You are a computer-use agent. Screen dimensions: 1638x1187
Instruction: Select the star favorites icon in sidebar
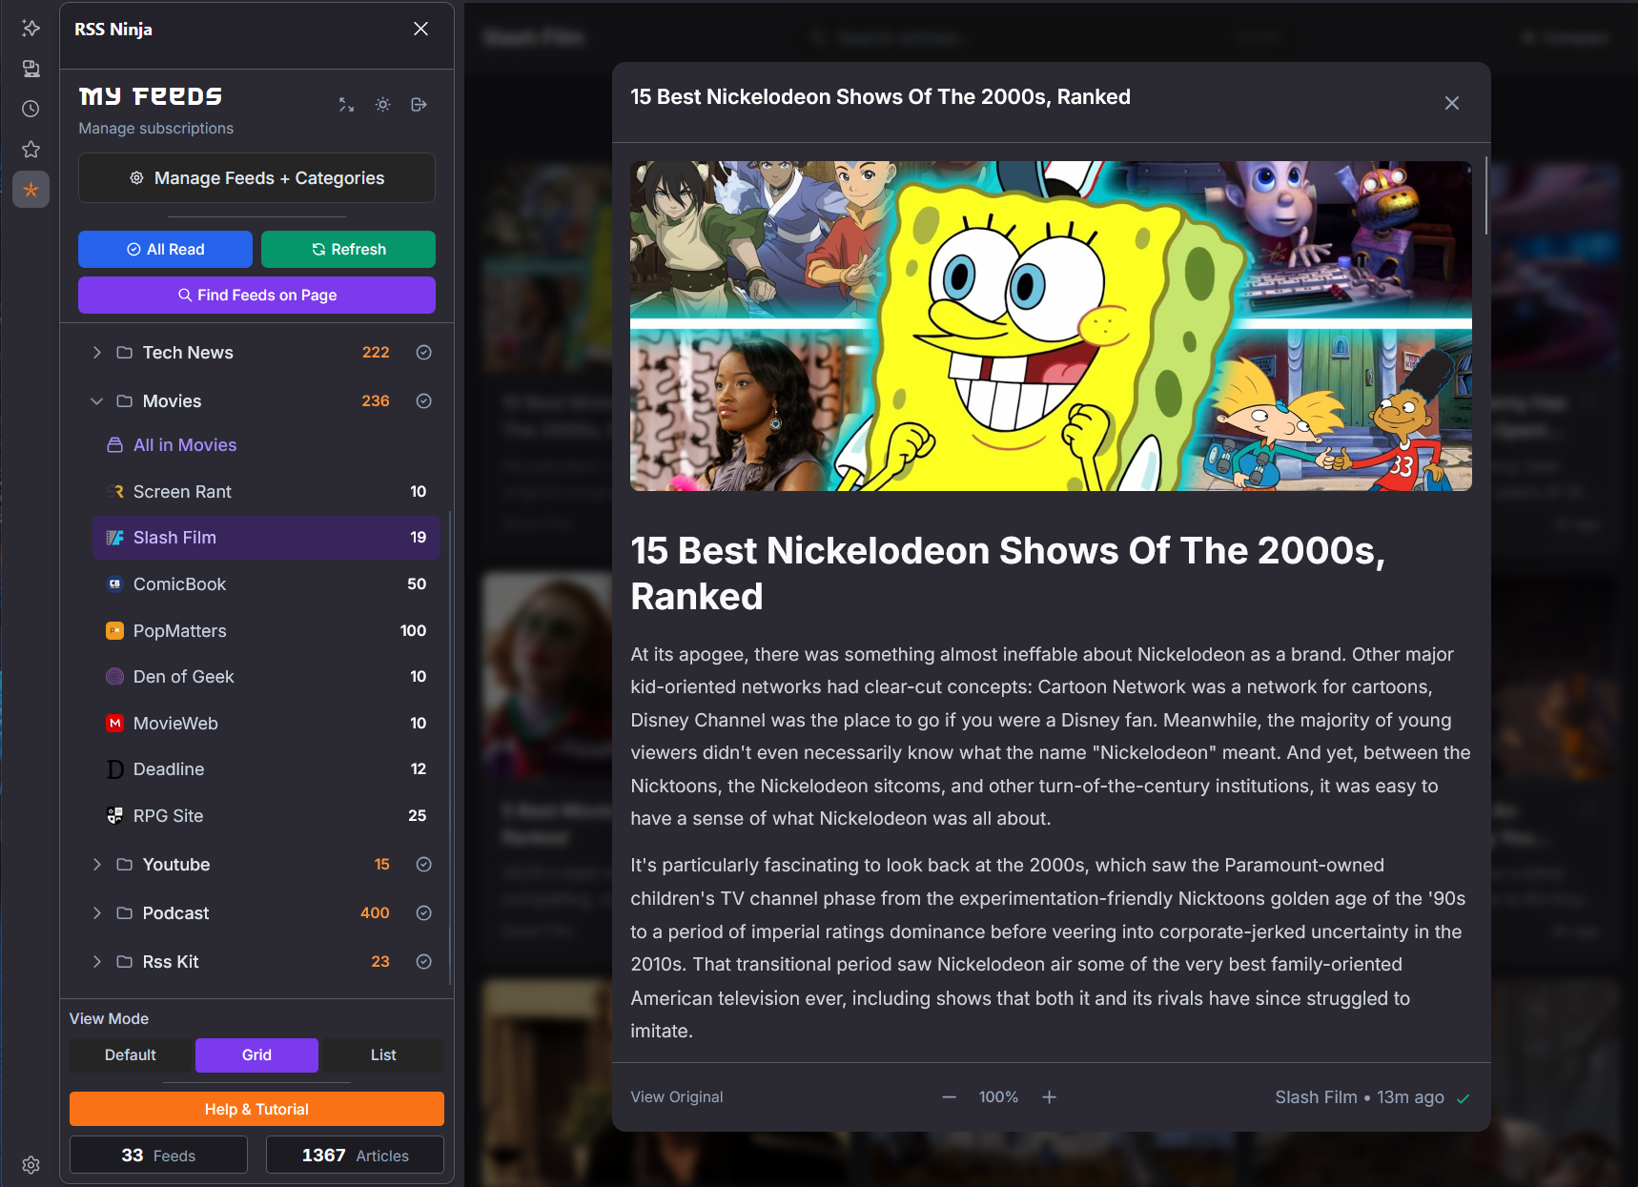click(x=31, y=149)
